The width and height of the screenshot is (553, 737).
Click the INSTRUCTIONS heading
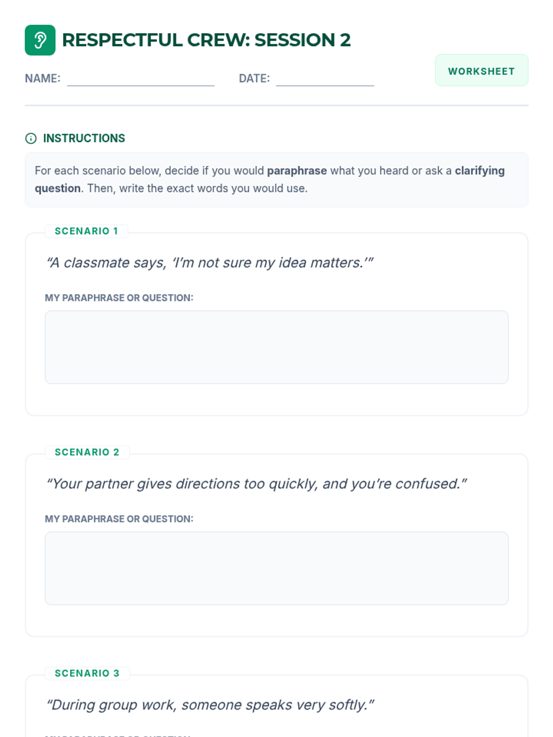click(84, 138)
